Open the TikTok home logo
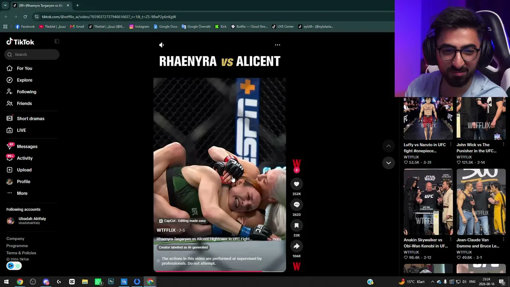The width and height of the screenshot is (510, 287). pos(20,42)
